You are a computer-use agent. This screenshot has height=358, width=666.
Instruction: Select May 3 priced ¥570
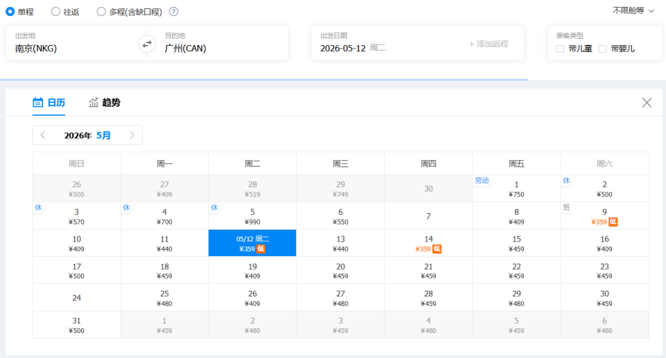[x=76, y=216]
